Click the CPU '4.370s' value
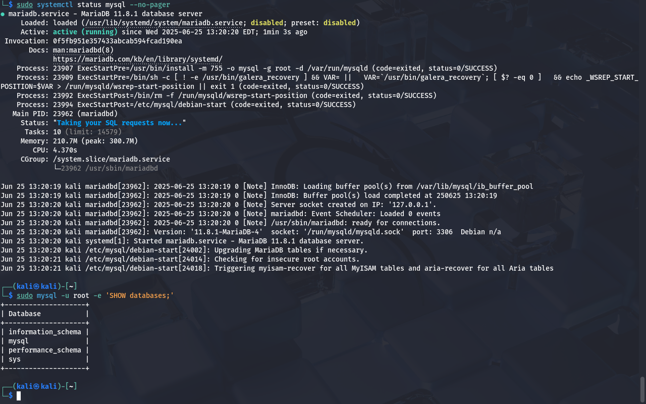 [65, 150]
